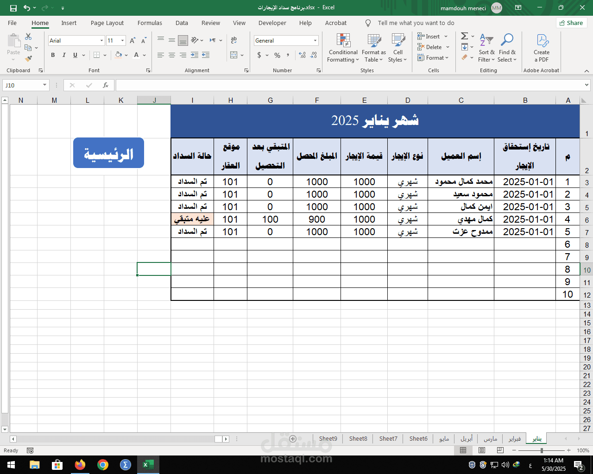Undo the last action
This screenshot has height=474, width=593.
click(27, 8)
